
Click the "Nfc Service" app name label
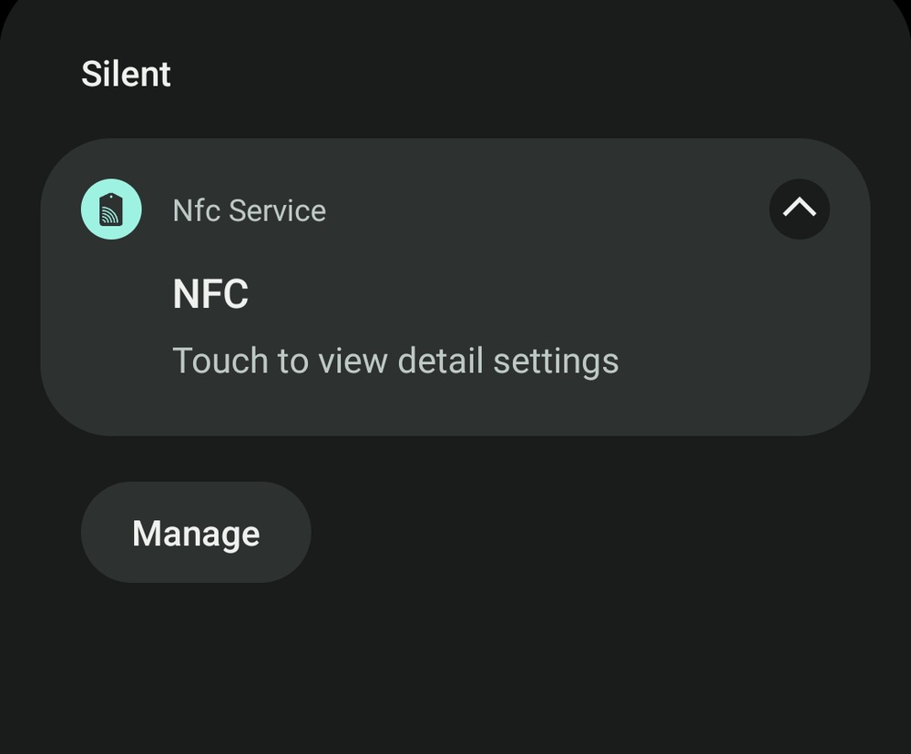point(249,210)
